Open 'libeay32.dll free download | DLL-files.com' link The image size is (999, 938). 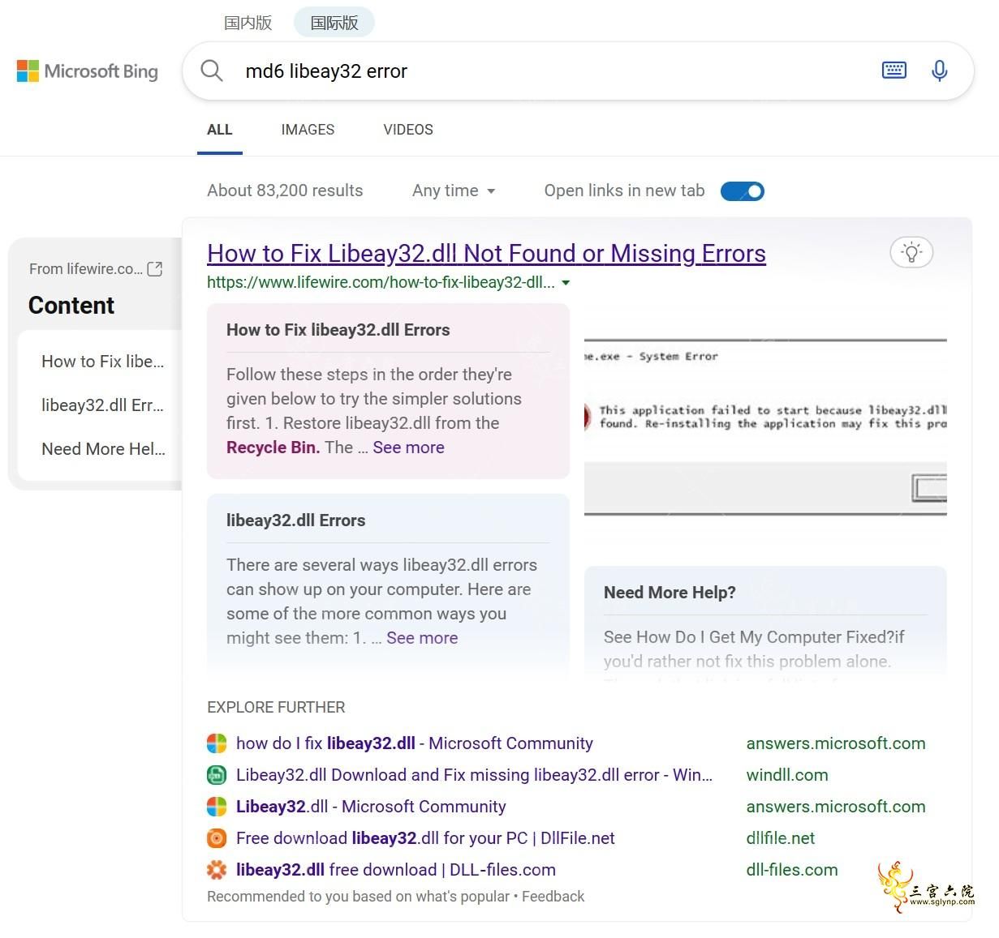pyautogui.click(x=396, y=870)
